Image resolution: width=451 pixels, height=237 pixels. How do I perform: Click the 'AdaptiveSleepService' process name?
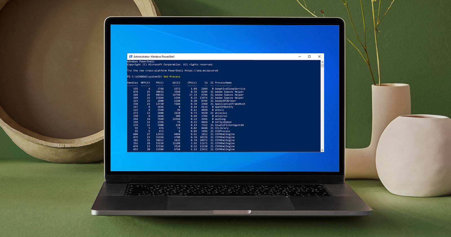230,89
